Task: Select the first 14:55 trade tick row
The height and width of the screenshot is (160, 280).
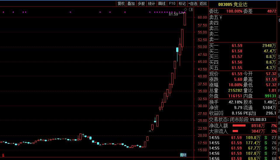Action: [243, 138]
